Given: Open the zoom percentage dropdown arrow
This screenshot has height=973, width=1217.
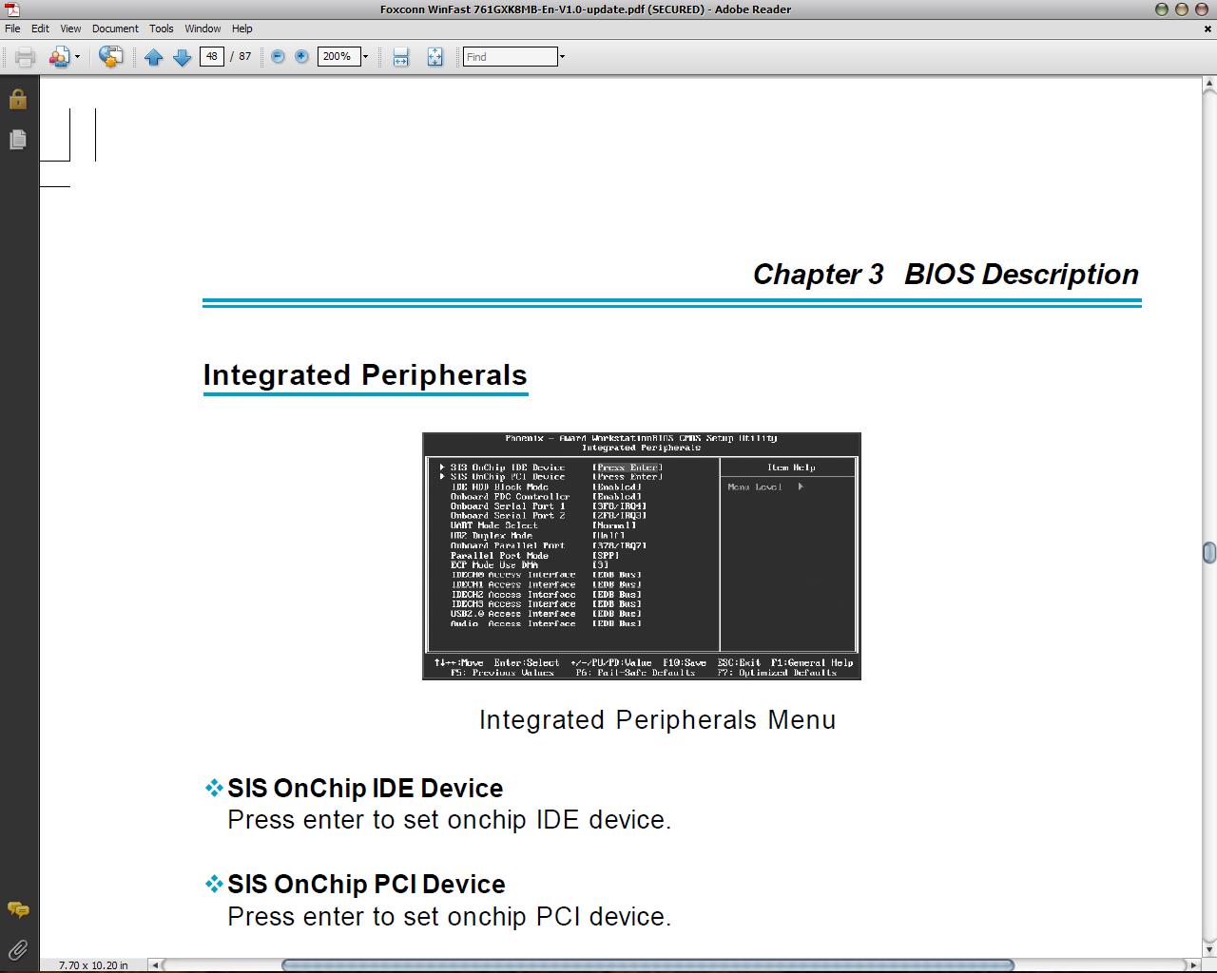Looking at the screenshot, I should (x=365, y=56).
